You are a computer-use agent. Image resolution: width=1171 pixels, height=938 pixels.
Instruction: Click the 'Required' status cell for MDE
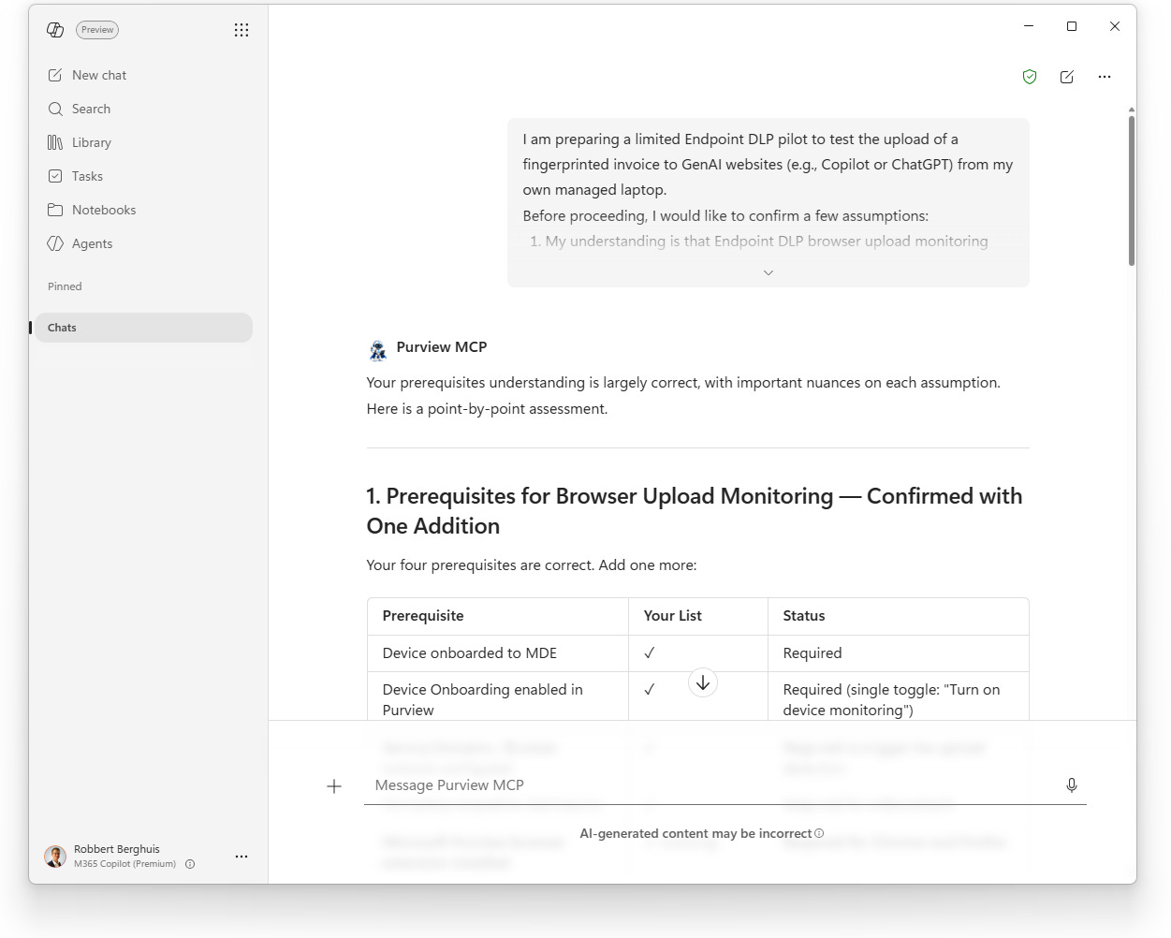pyautogui.click(x=899, y=653)
